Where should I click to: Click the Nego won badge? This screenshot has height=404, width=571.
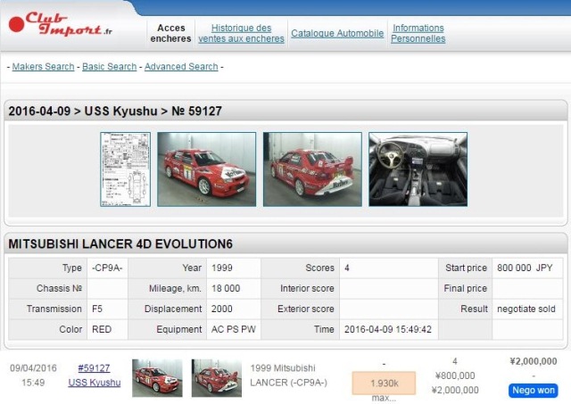534,390
